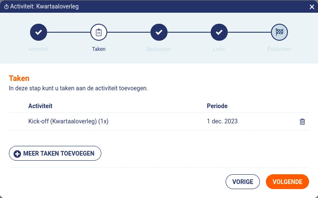This screenshot has height=198, width=318.
Task: Open the Links step checkmark circle
Action: click(219, 32)
